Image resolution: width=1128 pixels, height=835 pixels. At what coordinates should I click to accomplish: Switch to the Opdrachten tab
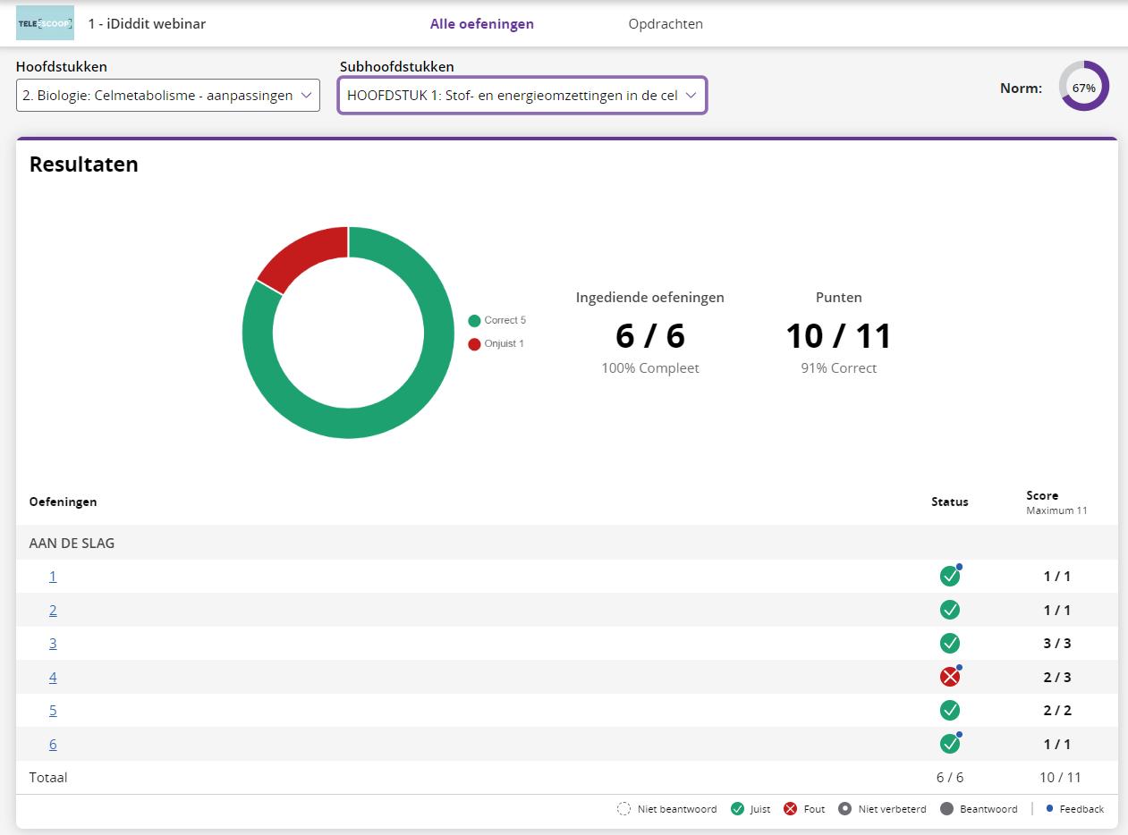pyautogui.click(x=666, y=24)
